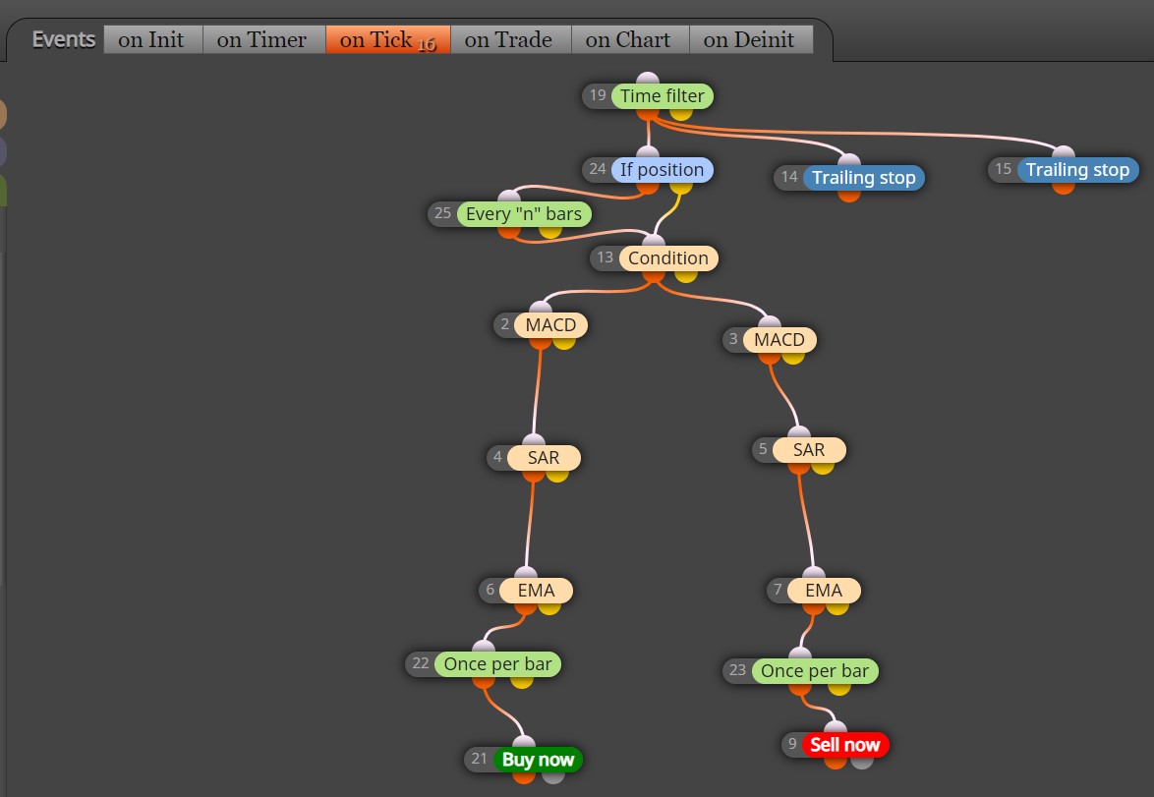This screenshot has width=1154, height=797.
Task: Click the gray output connector of Buy now
Action: (x=553, y=777)
